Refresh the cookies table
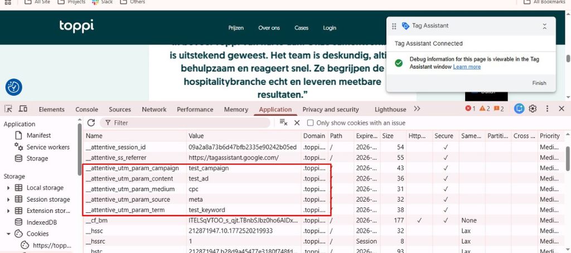Image resolution: width=571 pixels, height=253 pixels. point(91,123)
